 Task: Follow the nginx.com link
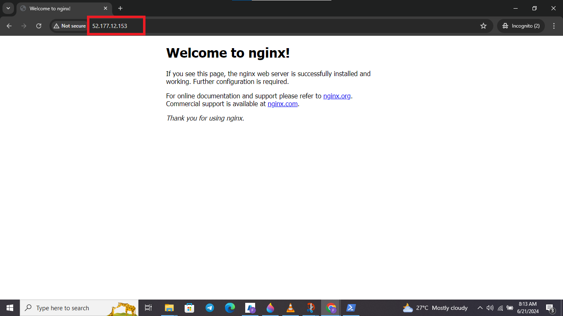coord(283,104)
